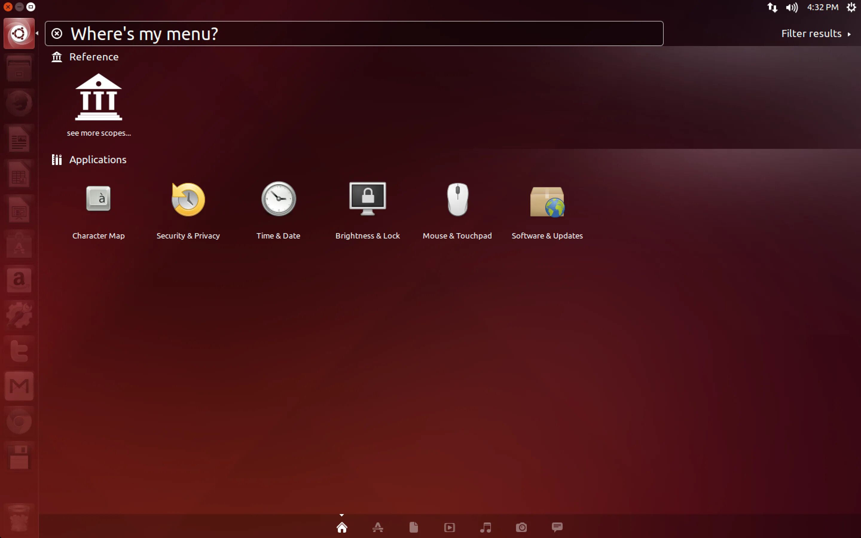Open Time & Date settings
This screenshot has height=538, width=861.
click(x=278, y=199)
